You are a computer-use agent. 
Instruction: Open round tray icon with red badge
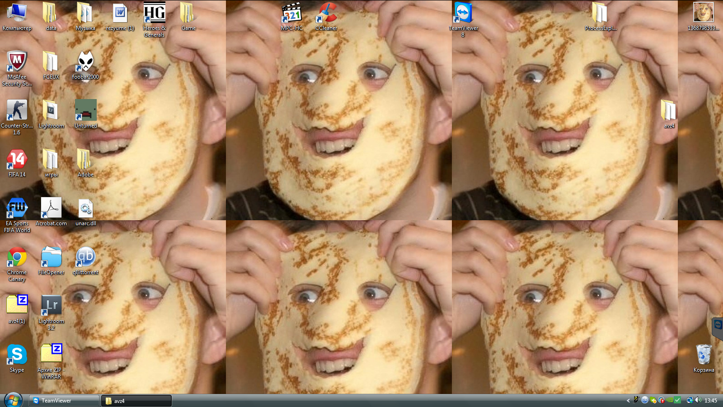(x=662, y=400)
